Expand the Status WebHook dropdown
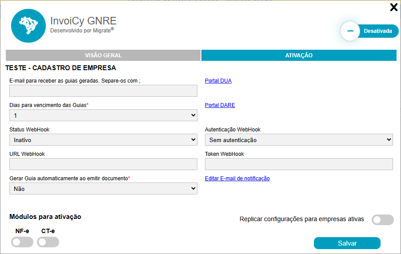The width and height of the screenshot is (401, 254). coord(103,140)
